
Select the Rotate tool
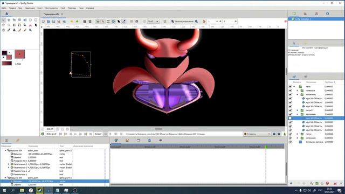point(19,20)
